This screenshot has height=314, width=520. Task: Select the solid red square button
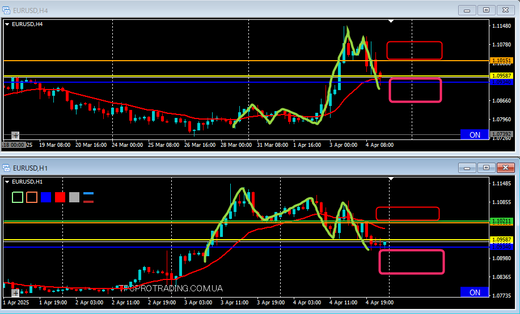click(60, 197)
